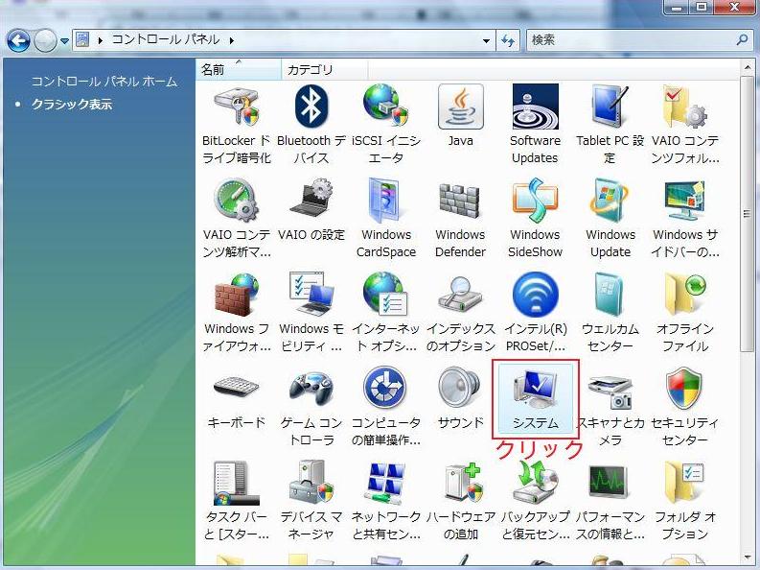Open BitLocker ドライブ暗号化 icon
Viewport: 760px width, 570px height.
click(236, 122)
